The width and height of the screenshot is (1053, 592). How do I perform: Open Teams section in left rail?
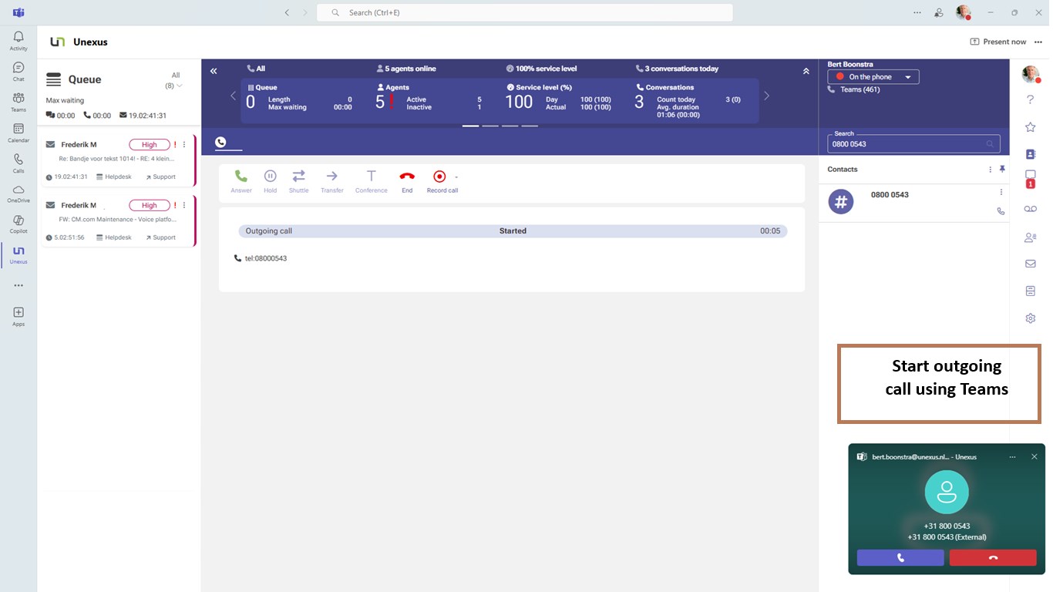pyautogui.click(x=19, y=103)
